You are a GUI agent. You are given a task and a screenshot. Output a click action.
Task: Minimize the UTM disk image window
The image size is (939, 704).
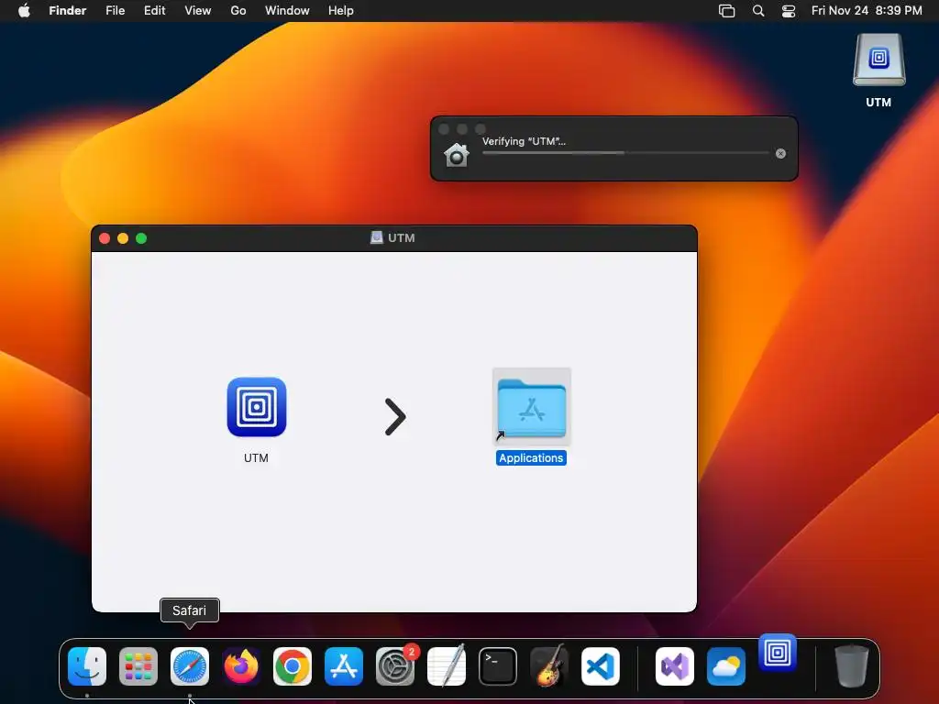coord(123,238)
